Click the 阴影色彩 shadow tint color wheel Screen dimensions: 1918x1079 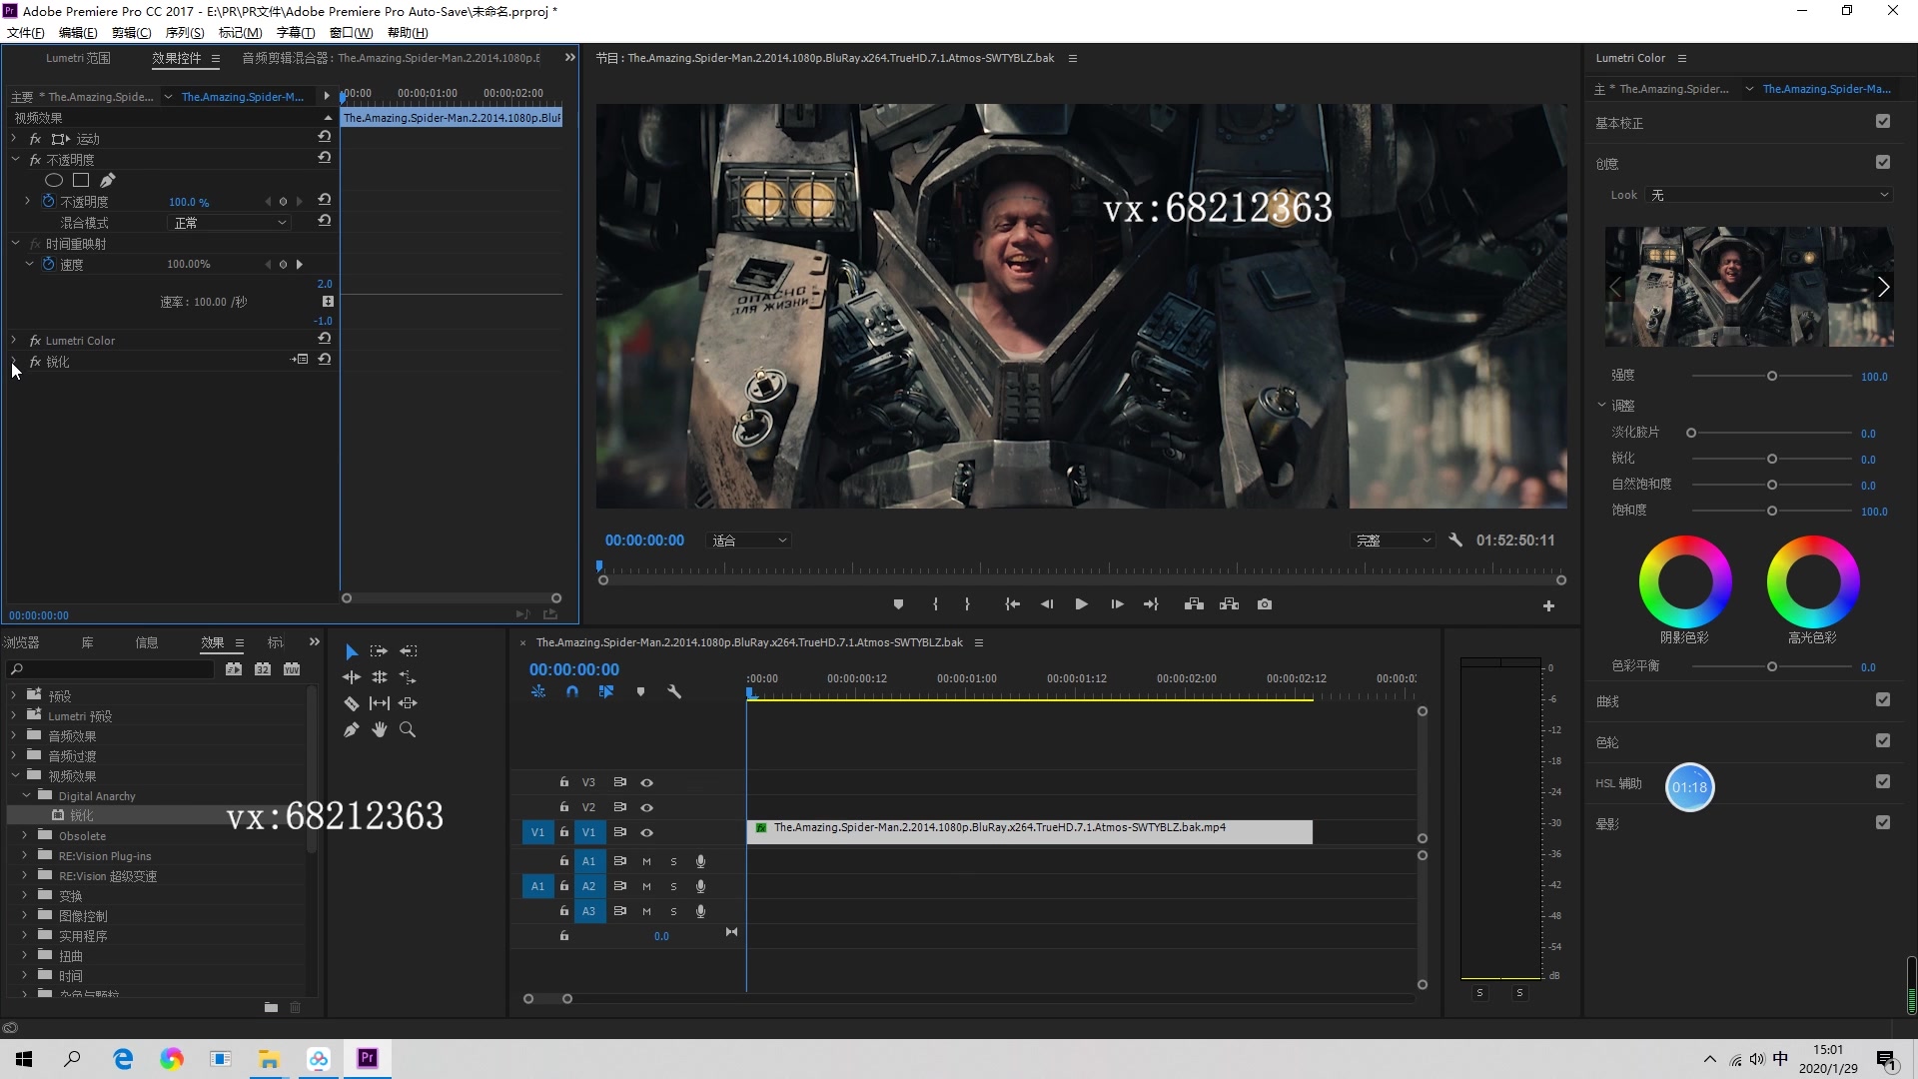pyautogui.click(x=1685, y=582)
